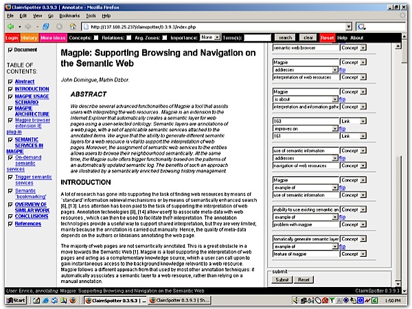Reload the page with the refresh icon
412x309 pixels.
(x=46, y=27)
